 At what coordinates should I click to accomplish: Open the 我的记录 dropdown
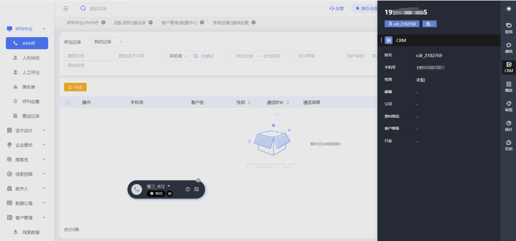[x=108, y=42]
